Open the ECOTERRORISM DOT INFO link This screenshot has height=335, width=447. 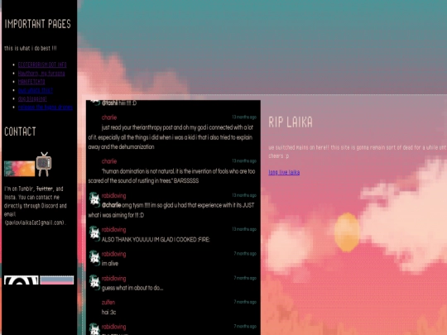pyautogui.click(x=42, y=65)
